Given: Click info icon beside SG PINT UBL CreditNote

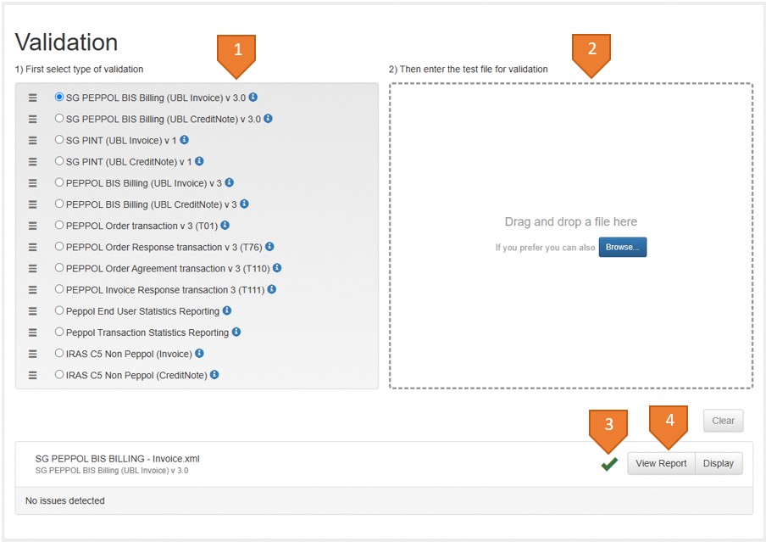Looking at the screenshot, I should coord(199,161).
